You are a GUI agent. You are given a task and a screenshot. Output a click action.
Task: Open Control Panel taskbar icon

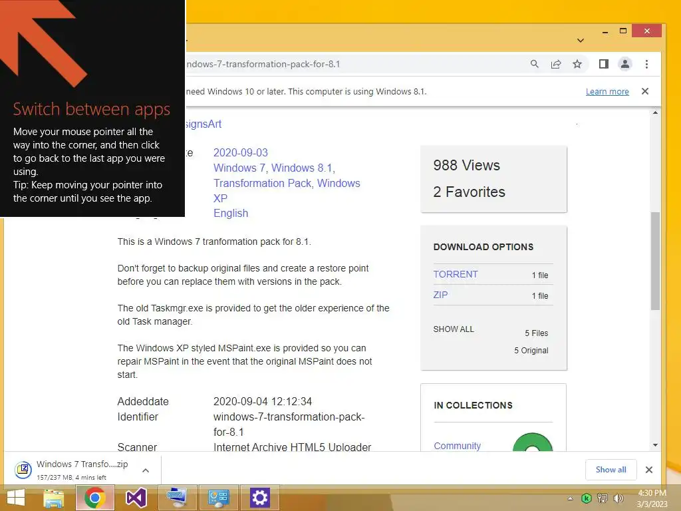(218, 498)
